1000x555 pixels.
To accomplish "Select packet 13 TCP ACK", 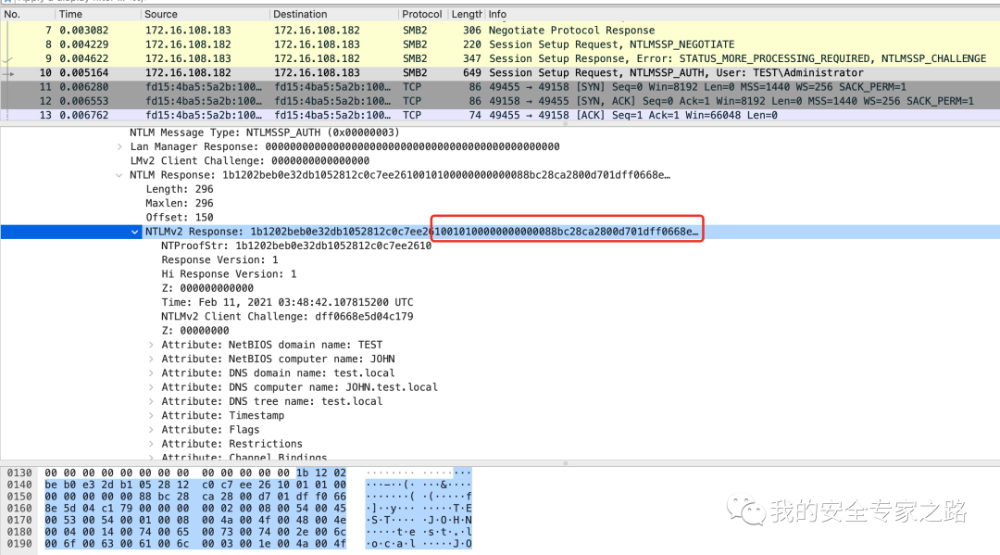I will tap(500, 115).
